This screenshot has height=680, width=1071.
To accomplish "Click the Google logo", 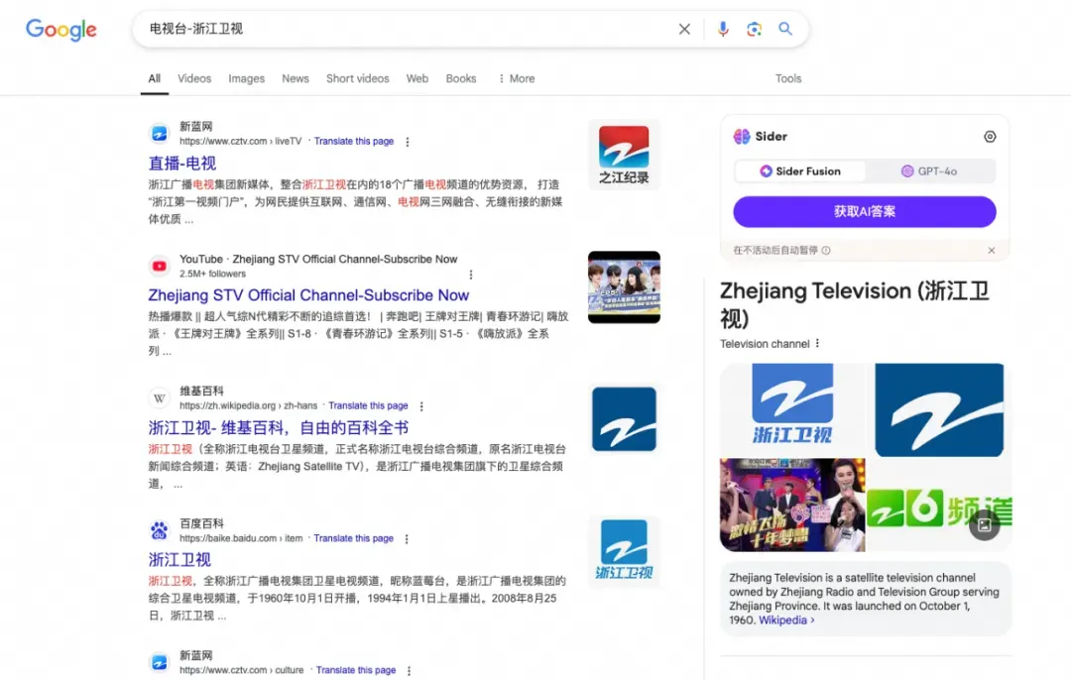I will pyautogui.click(x=61, y=30).
